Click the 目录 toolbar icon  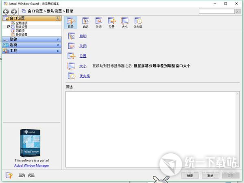(x=71, y=22)
